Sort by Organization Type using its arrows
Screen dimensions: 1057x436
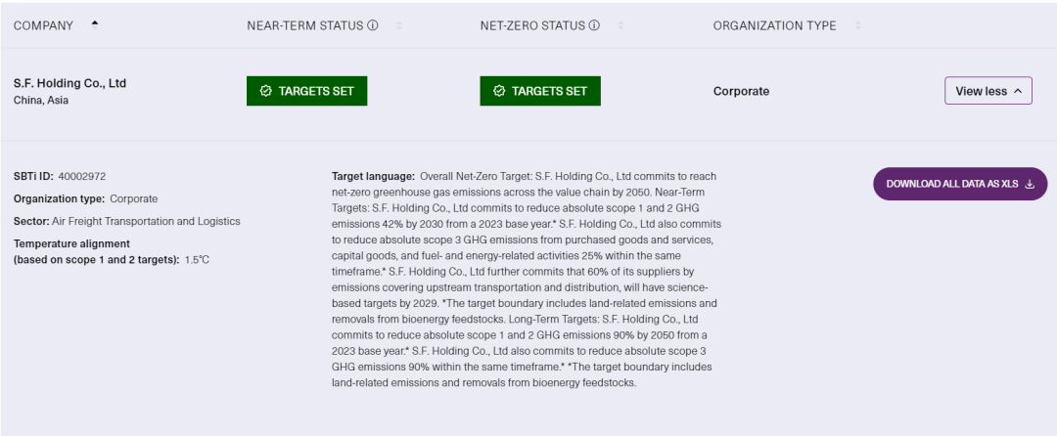click(857, 25)
